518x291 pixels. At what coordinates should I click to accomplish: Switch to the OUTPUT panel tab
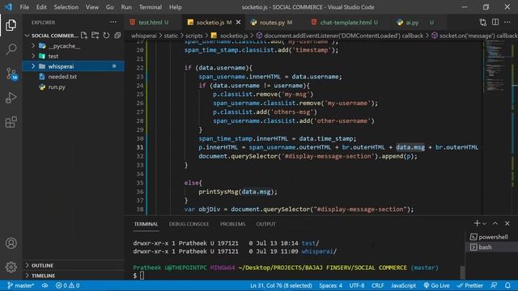(x=266, y=224)
